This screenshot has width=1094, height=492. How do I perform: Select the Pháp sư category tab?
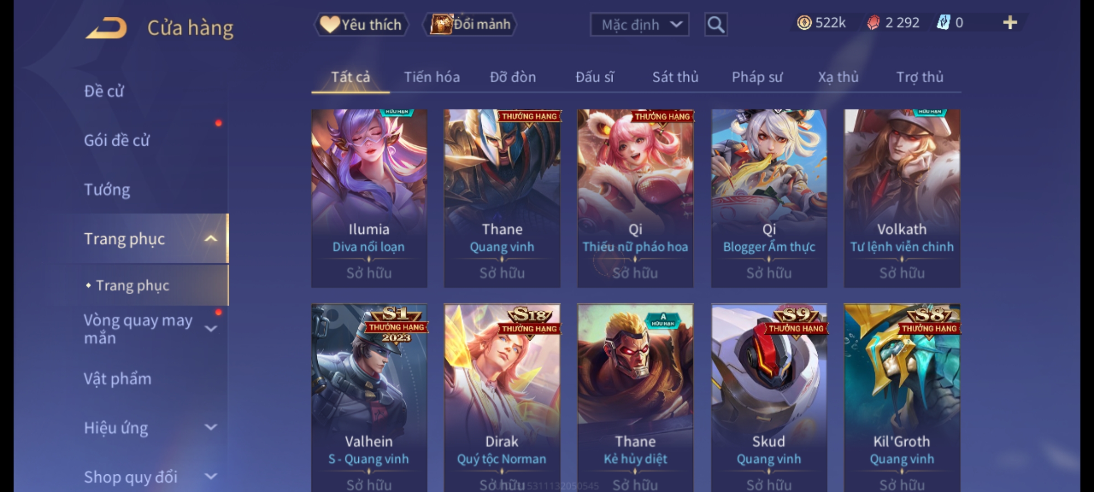pos(757,77)
